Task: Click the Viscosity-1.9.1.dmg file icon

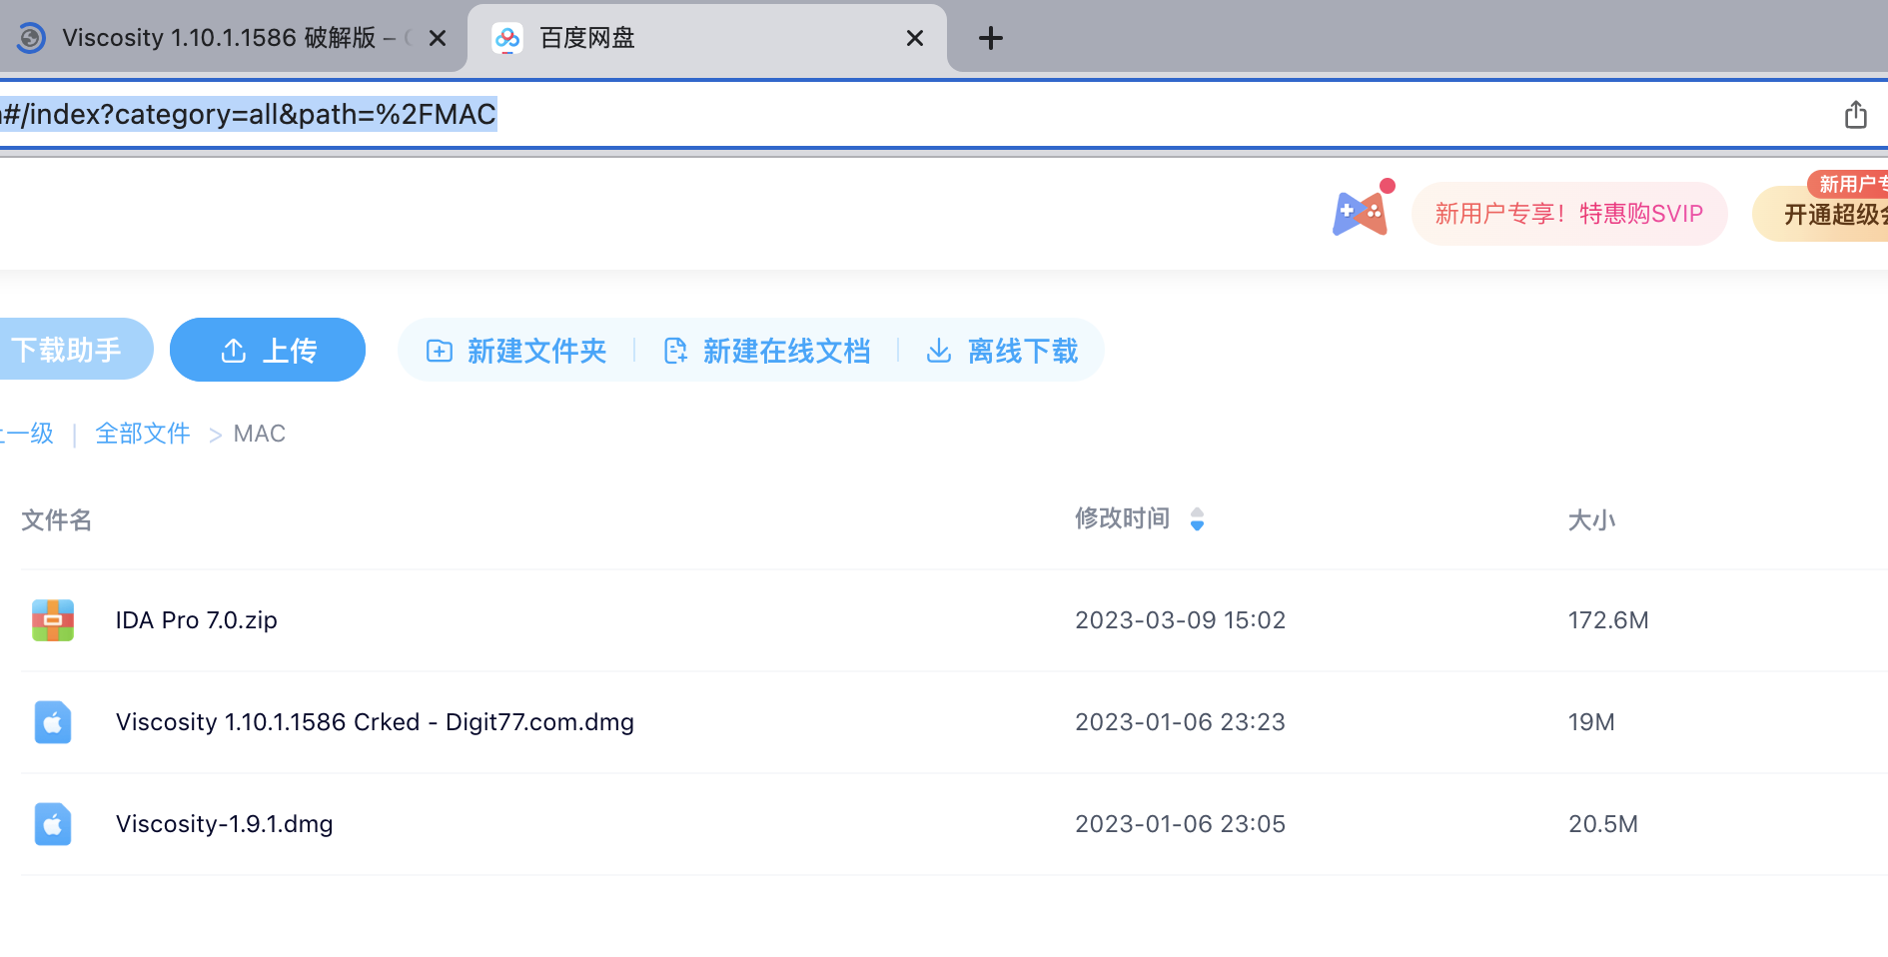Action: pyautogui.click(x=53, y=824)
